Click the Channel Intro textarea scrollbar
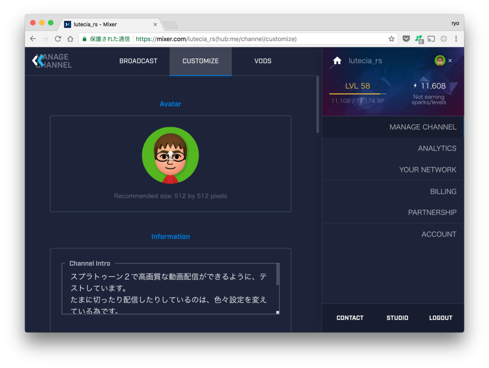The height and width of the screenshot is (368, 489). pos(277,274)
